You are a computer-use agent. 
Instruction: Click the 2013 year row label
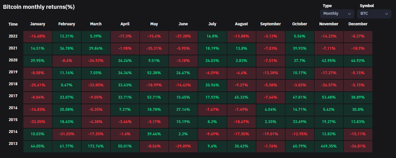(x=13, y=144)
